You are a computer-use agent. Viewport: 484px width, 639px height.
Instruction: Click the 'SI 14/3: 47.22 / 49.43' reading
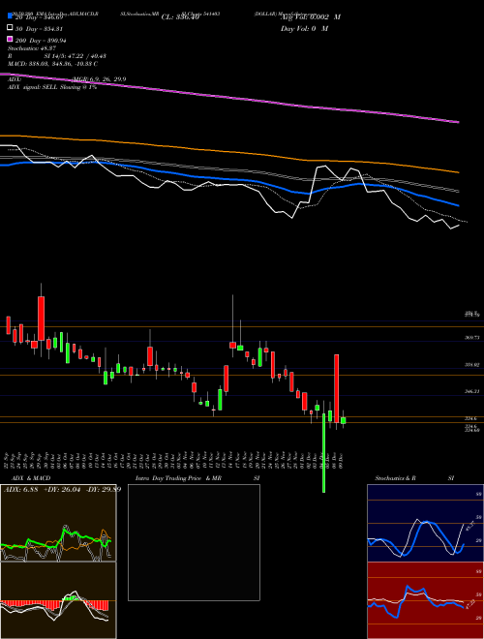76,56
